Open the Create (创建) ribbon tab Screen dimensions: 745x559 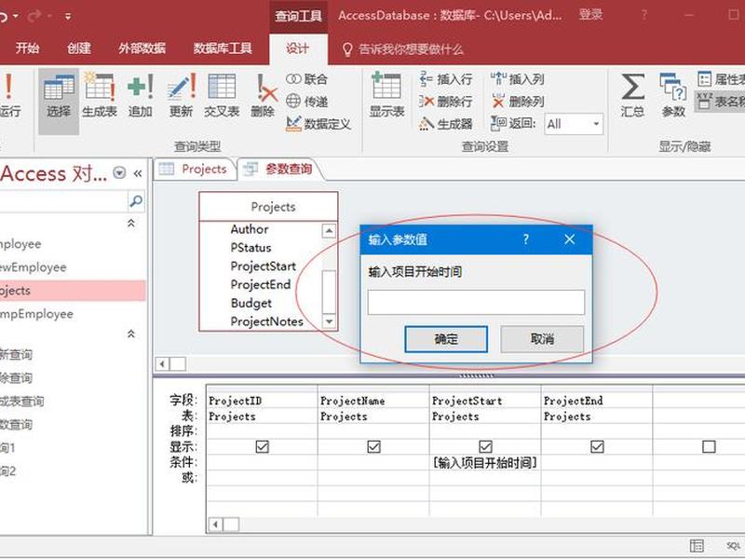79,48
